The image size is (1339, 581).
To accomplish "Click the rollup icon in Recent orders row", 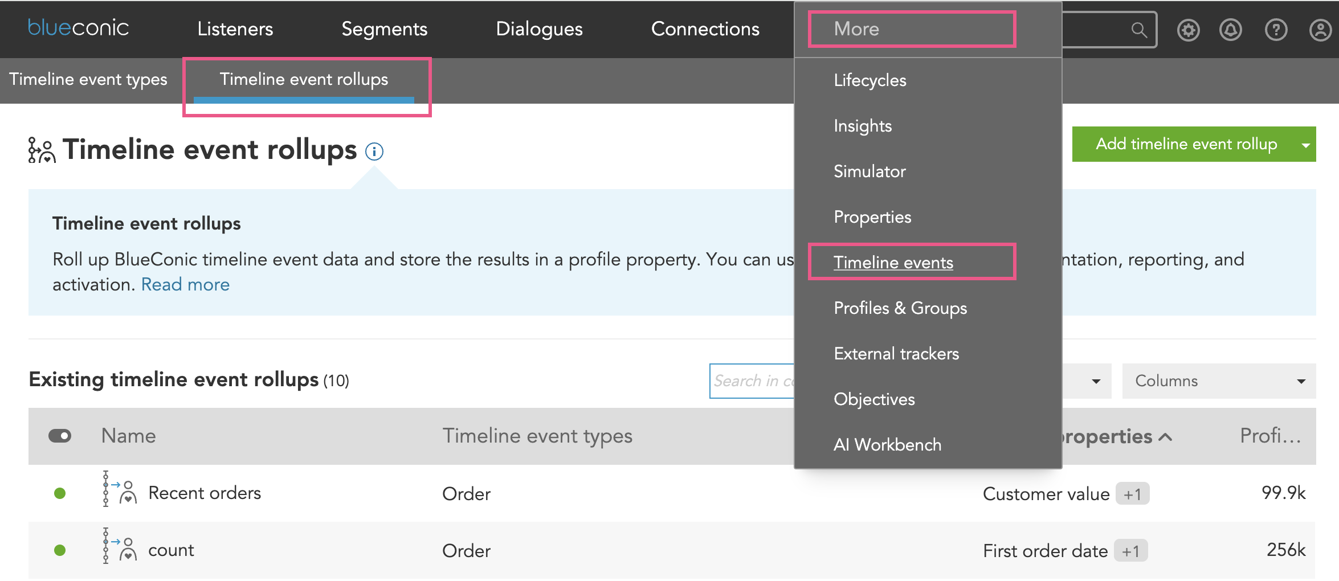I will click(120, 489).
